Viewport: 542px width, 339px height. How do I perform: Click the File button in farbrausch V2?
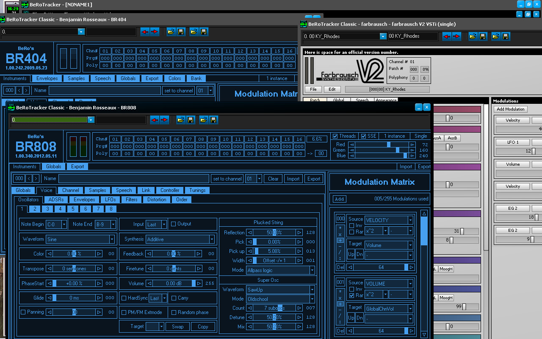[x=313, y=89]
